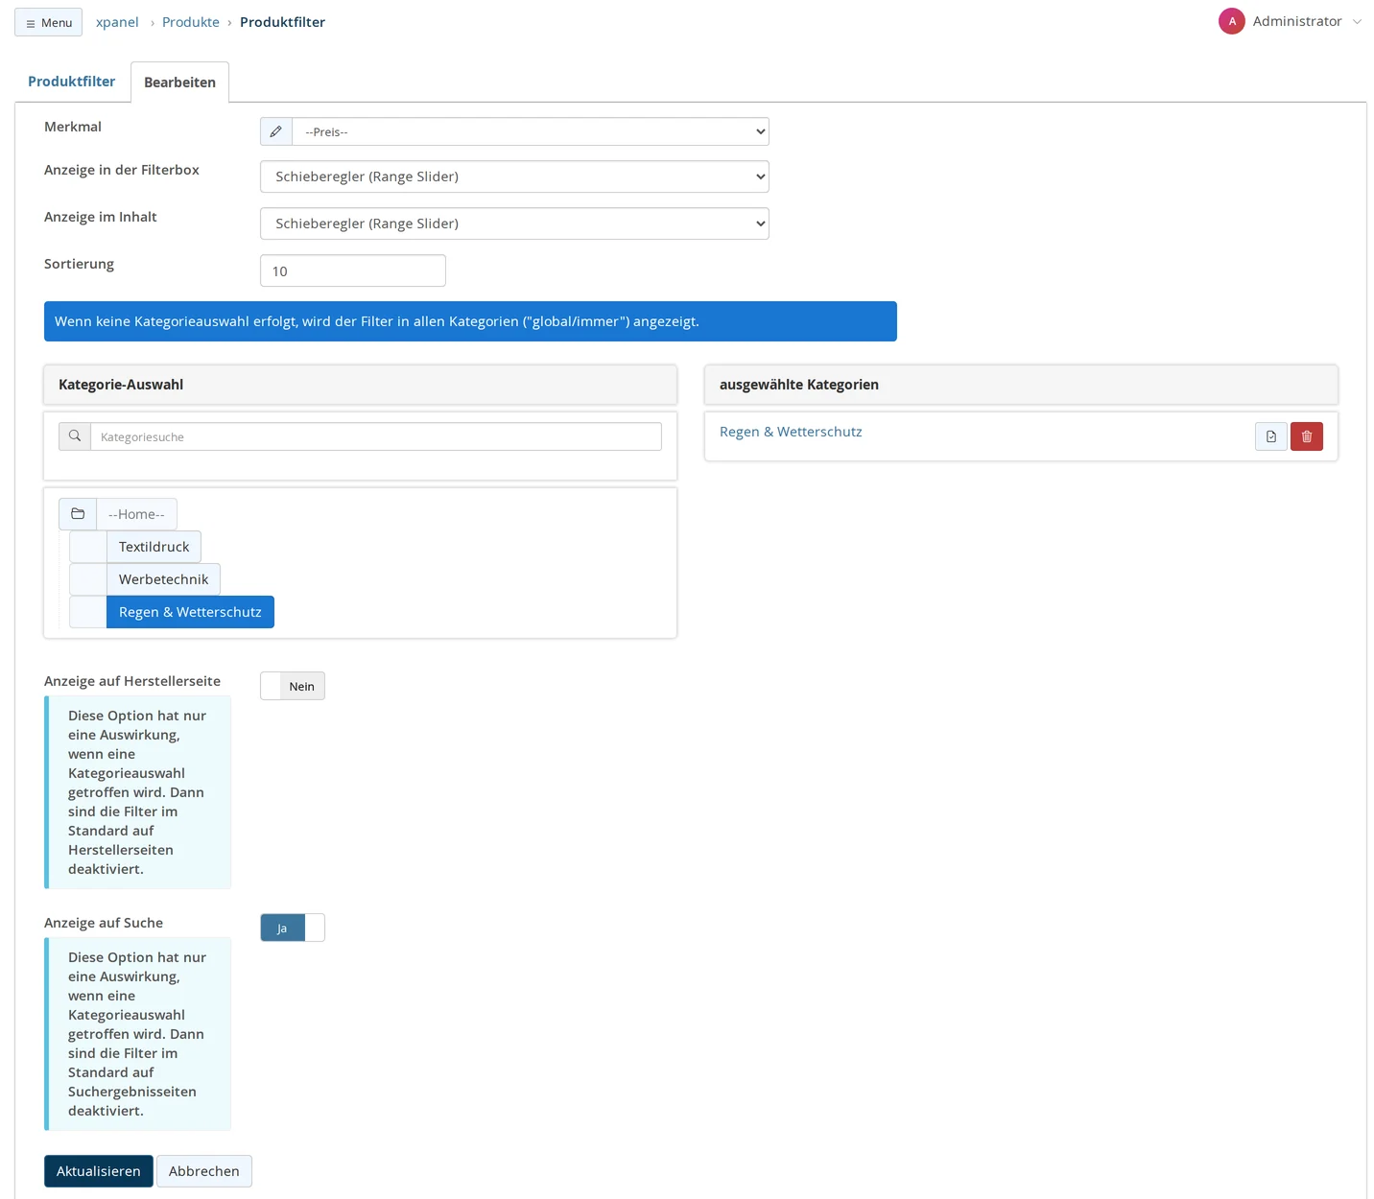
Task: Click the ausgewählte Kategorien panel header
Action: tap(1021, 385)
